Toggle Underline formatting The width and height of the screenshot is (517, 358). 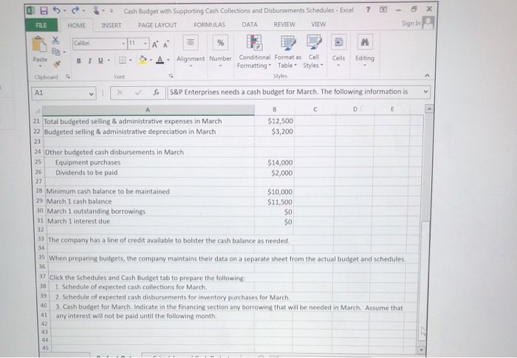100,61
